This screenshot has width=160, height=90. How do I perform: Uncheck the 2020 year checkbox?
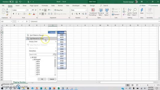[x=33, y=57]
